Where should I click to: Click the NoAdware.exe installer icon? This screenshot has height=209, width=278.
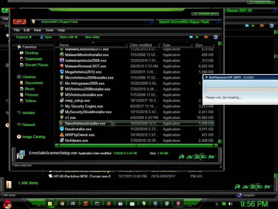(62, 140)
